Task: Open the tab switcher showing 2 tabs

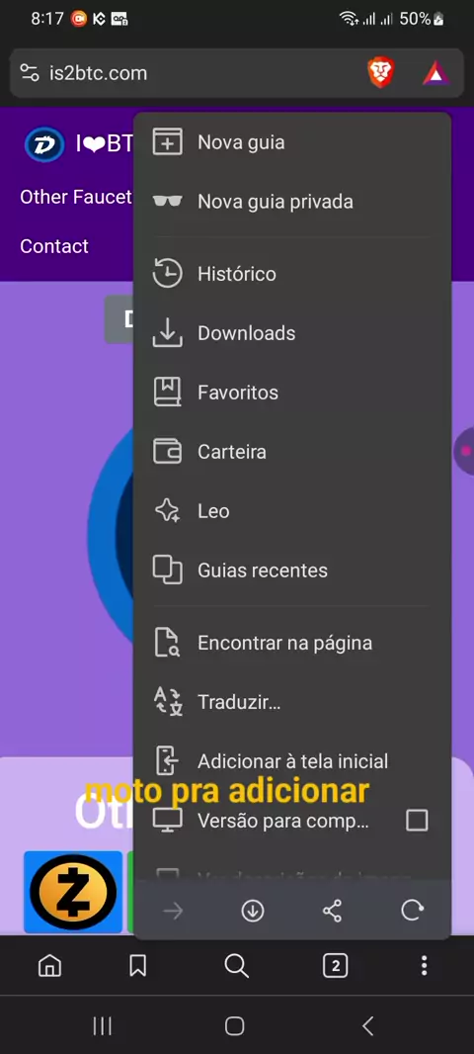Action: (335, 966)
